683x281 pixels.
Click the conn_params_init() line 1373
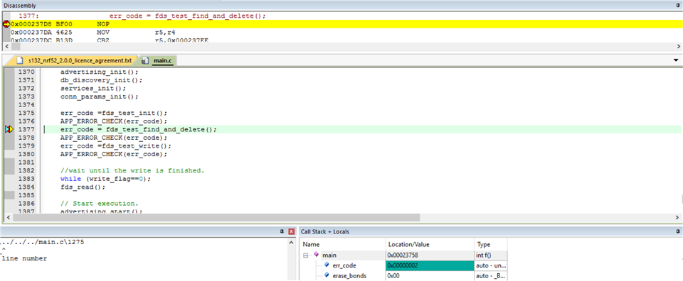100,97
